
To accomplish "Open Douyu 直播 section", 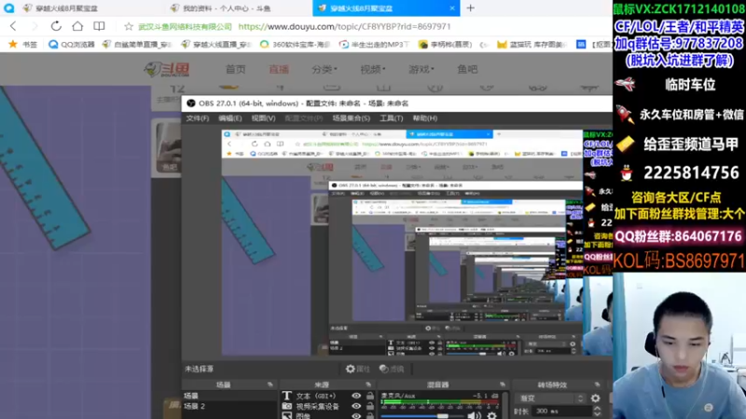I will click(x=279, y=69).
